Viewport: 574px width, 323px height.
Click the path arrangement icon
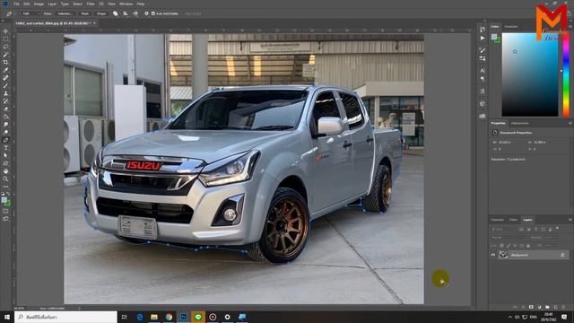pyautogui.click(x=135, y=13)
